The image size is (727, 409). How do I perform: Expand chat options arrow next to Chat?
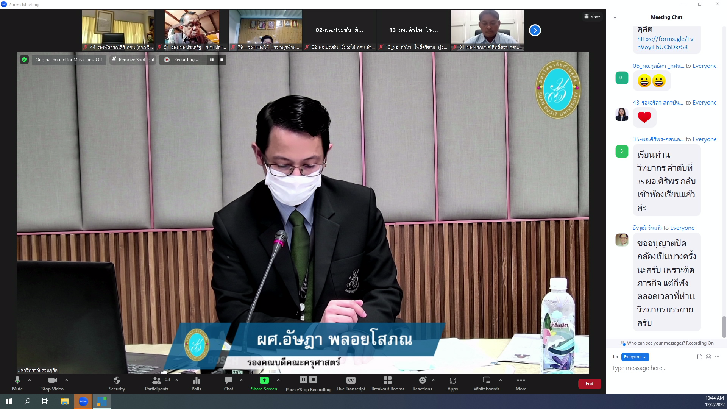(x=241, y=380)
